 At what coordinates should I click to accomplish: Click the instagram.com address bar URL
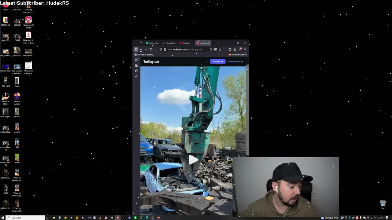(185, 50)
